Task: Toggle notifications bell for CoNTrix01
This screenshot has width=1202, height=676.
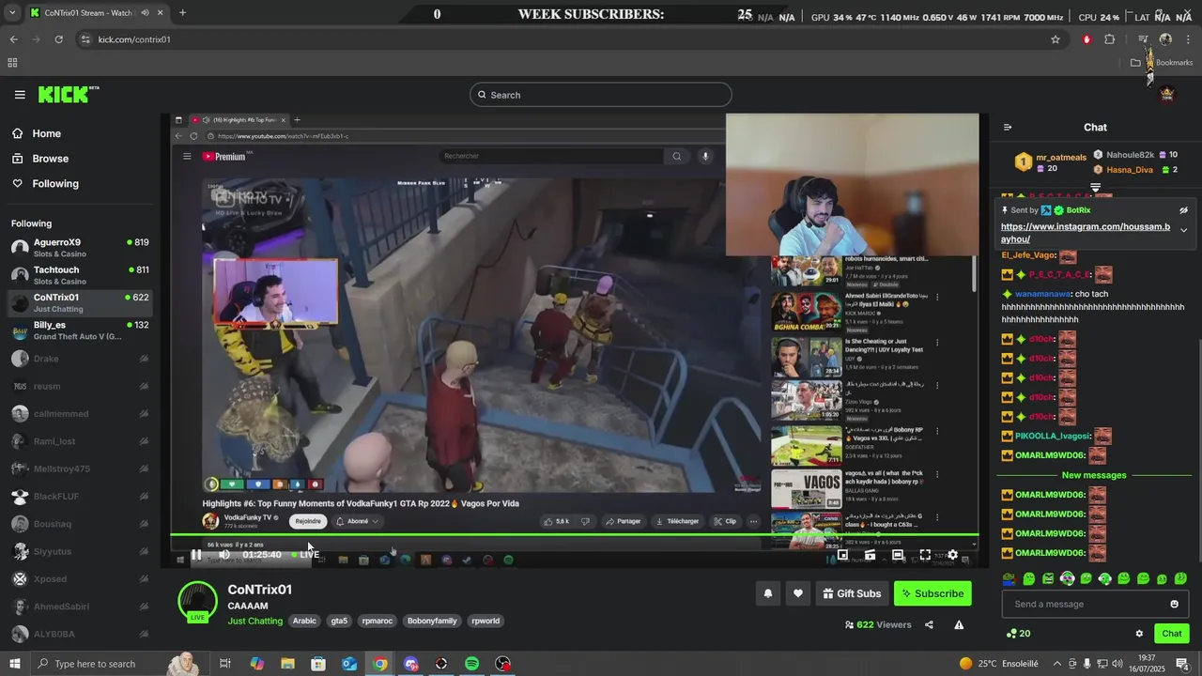Action: (768, 593)
